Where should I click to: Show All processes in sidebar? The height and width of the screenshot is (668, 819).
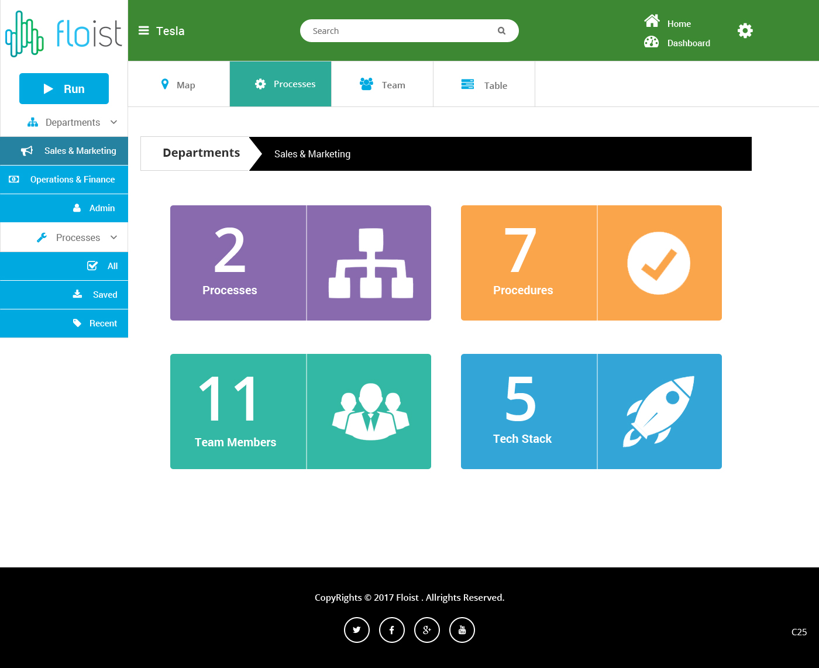64,266
